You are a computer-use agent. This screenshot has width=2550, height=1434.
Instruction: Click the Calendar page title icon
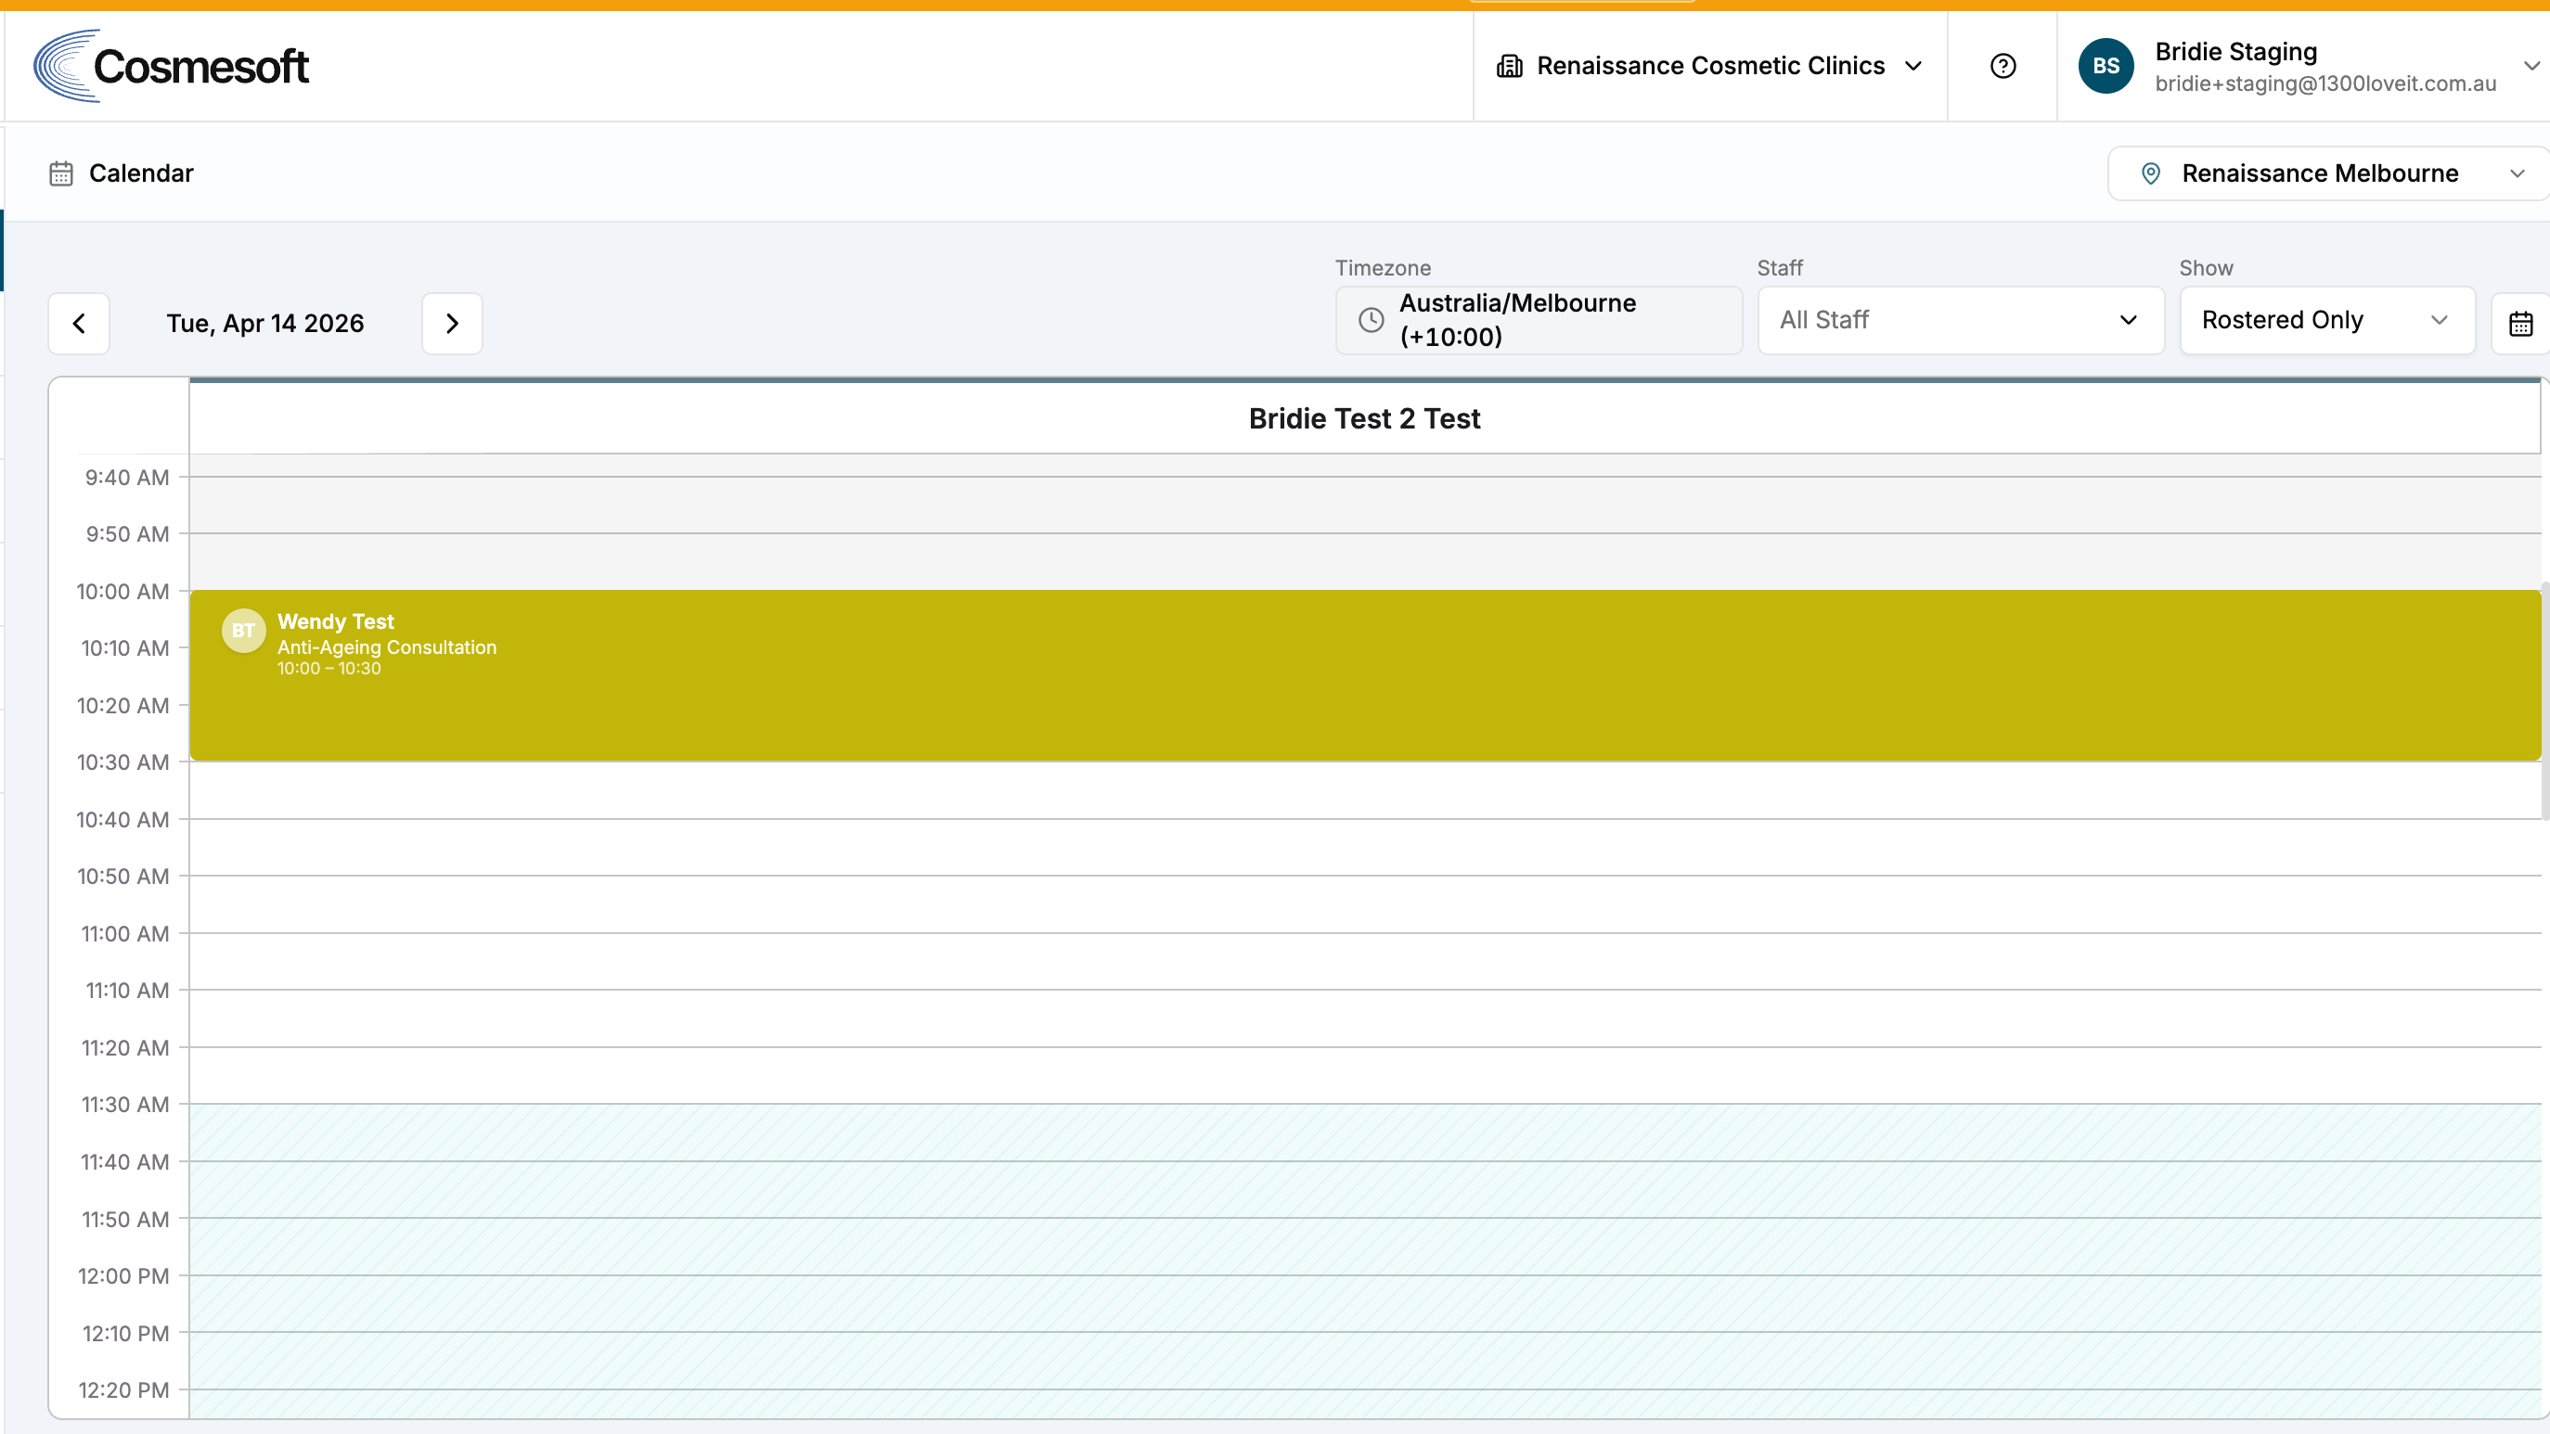coord(61,173)
